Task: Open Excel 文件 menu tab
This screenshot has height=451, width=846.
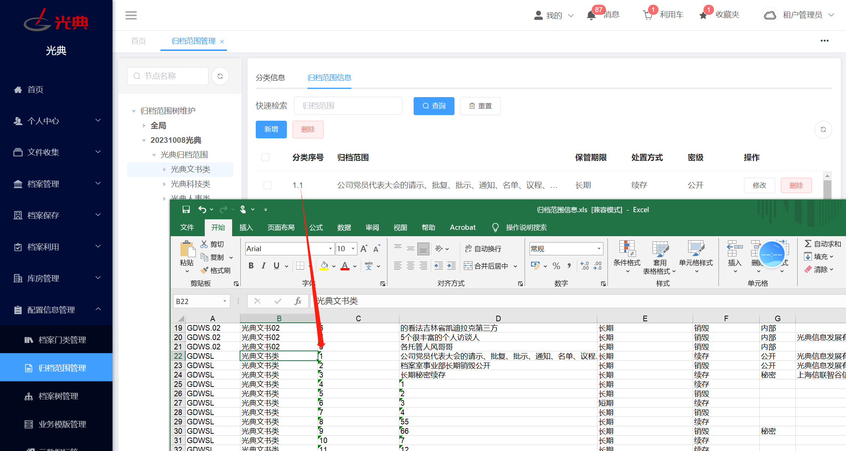Action: point(187,227)
